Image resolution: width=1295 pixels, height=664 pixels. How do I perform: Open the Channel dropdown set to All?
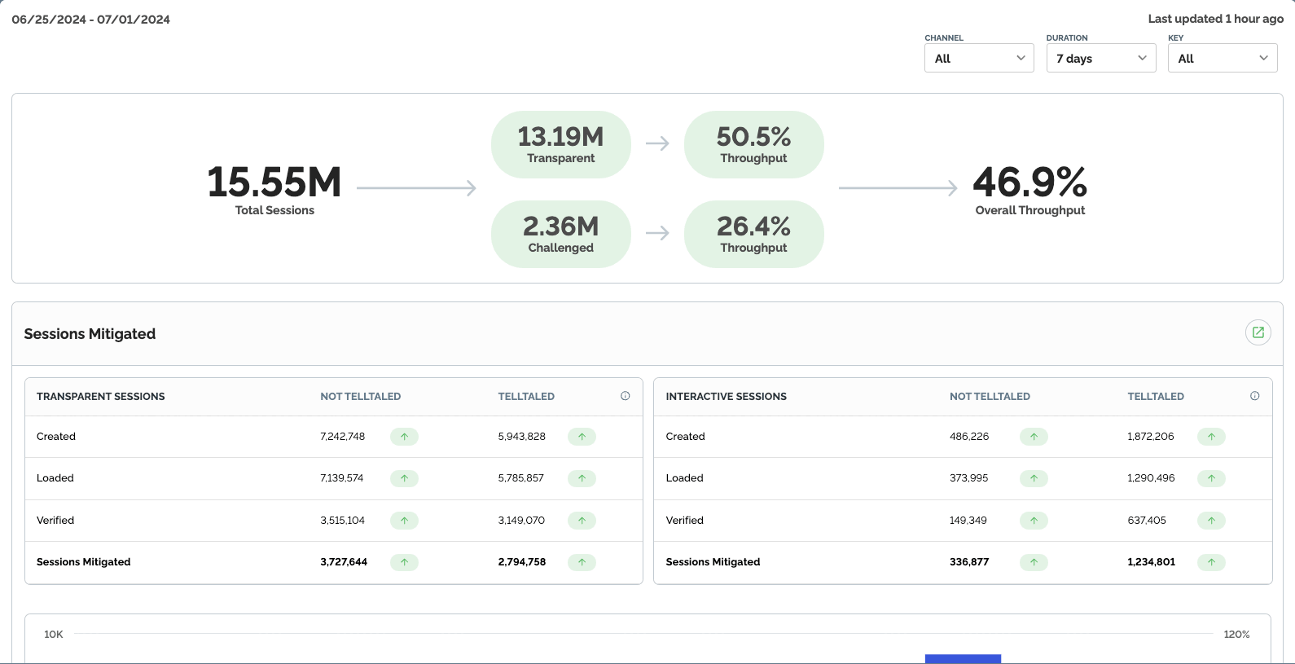tap(979, 58)
